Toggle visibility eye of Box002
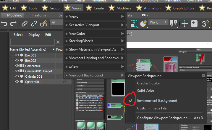The height and width of the screenshot is (130, 212). click(x=17, y=60)
